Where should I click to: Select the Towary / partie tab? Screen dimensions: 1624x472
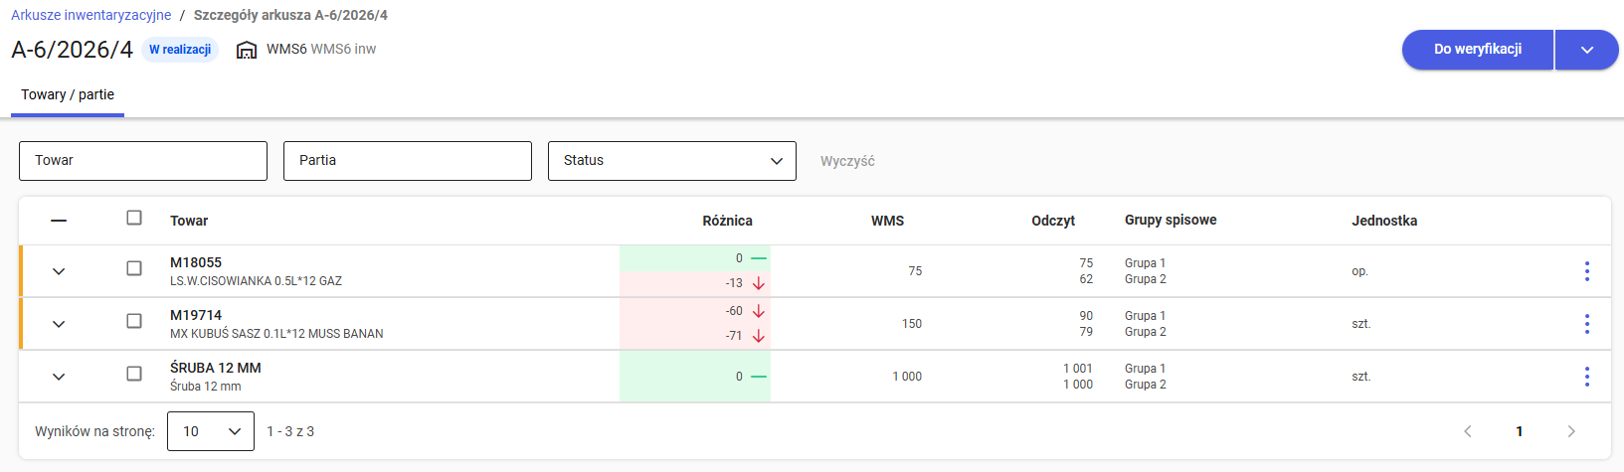click(x=68, y=95)
